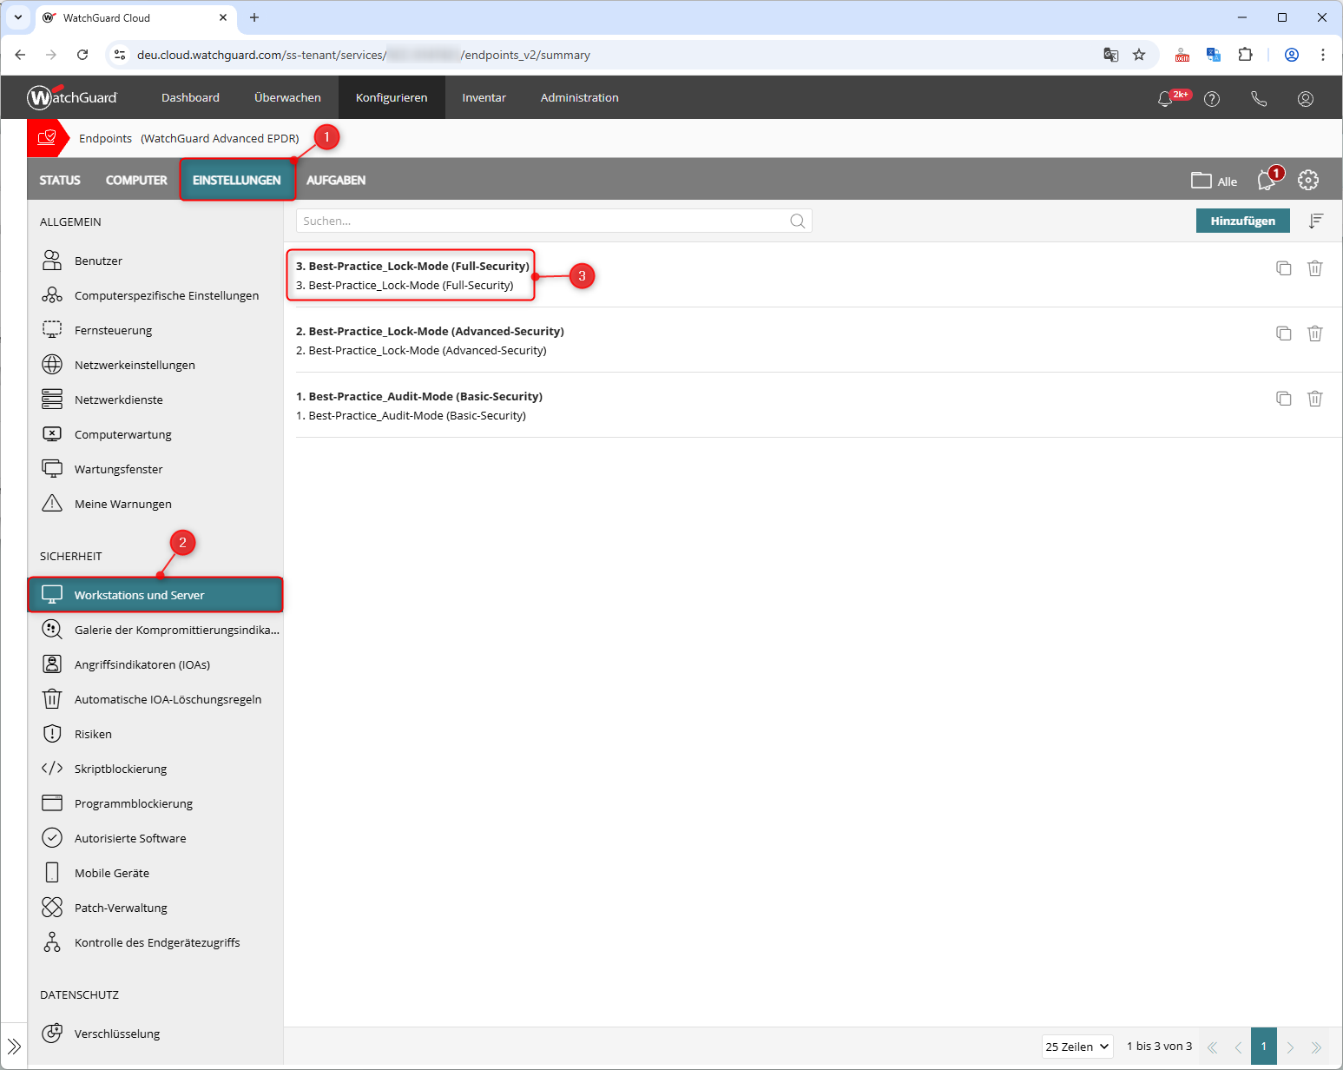Expand the collapsed side panel chevrons
Image resolution: width=1343 pixels, height=1070 pixels.
point(14,1047)
